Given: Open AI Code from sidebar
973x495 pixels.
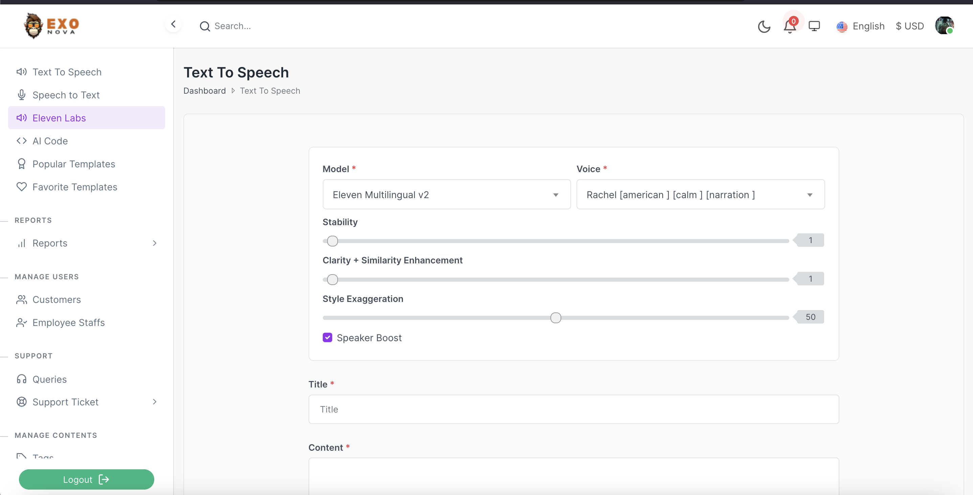Looking at the screenshot, I should click(50, 141).
